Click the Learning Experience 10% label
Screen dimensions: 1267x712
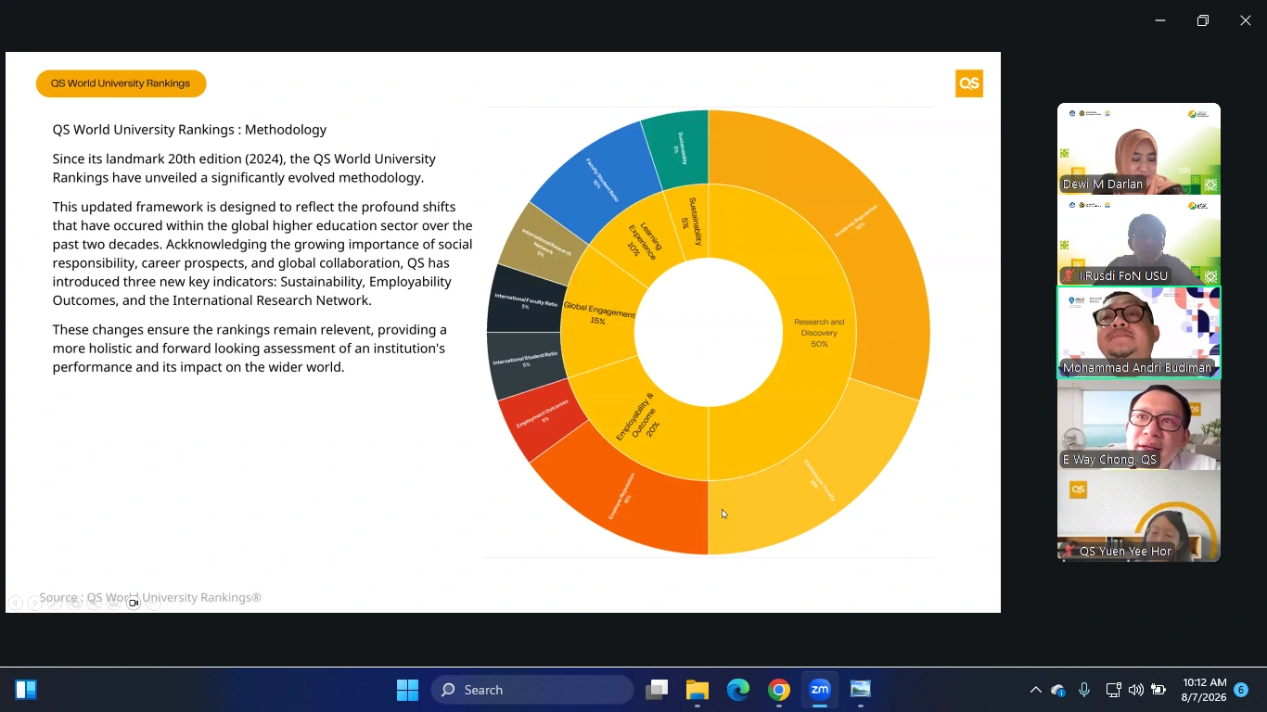coord(644,241)
